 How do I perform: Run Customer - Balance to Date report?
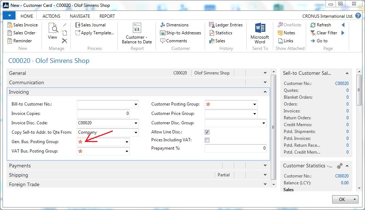[136, 33]
